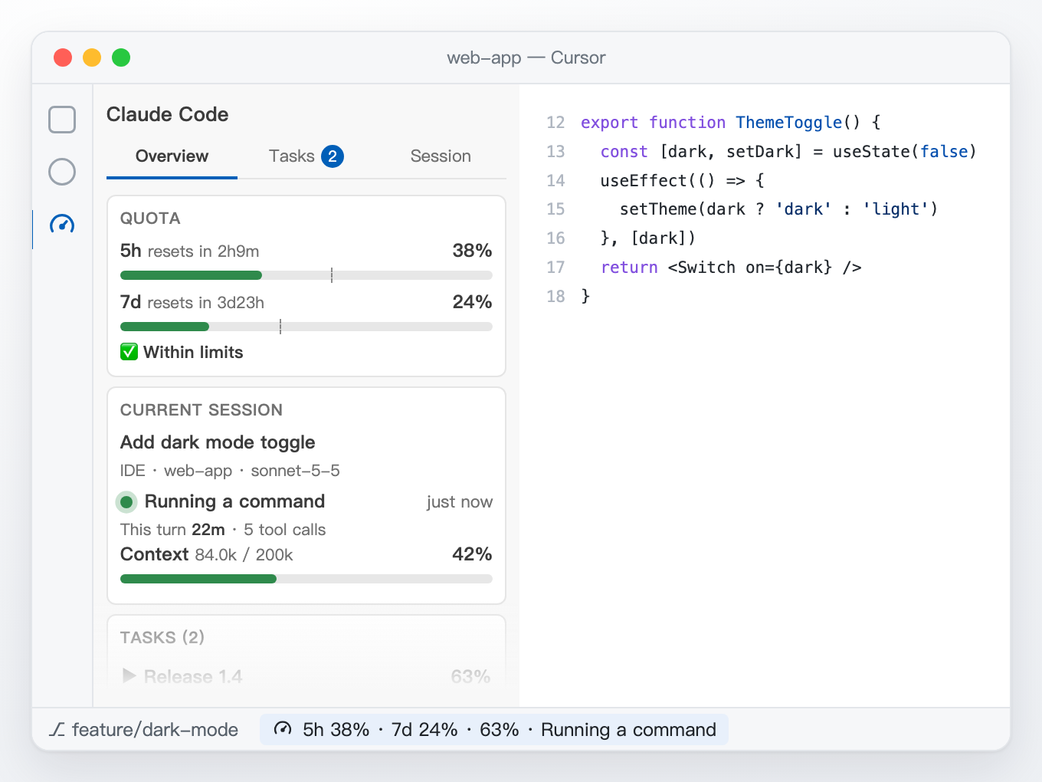Image resolution: width=1042 pixels, height=782 pixels.
Task: Click the green macOS zoom window button
Action: [x=121, y=58]
